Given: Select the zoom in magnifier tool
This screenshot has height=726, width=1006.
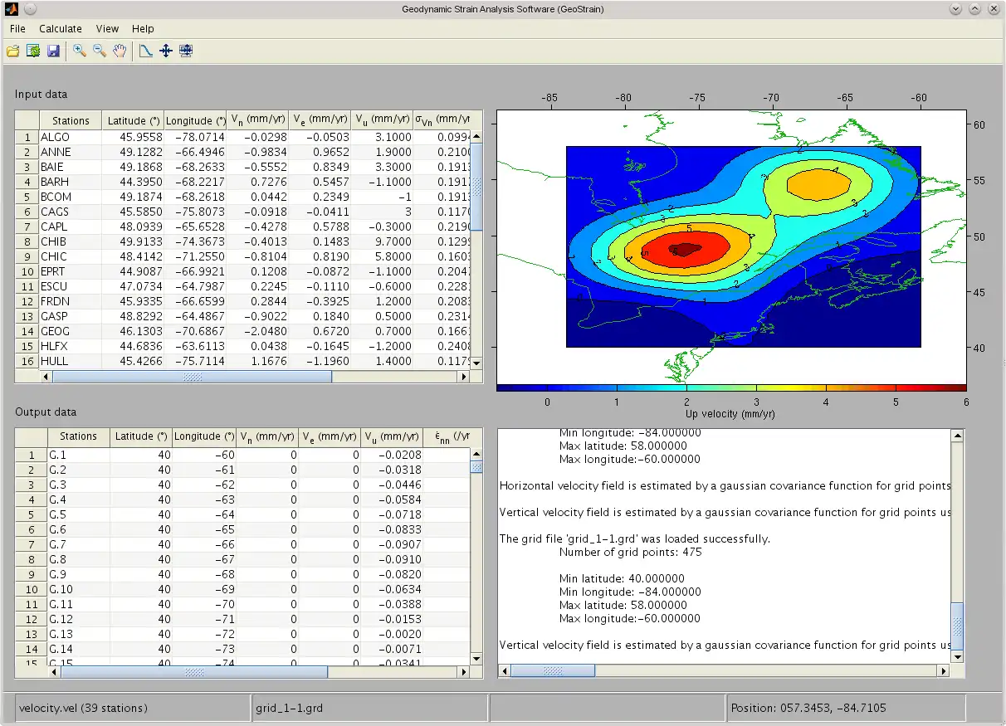Looking at the screenshot, I should pyautogui.click(x=80, y=51).
